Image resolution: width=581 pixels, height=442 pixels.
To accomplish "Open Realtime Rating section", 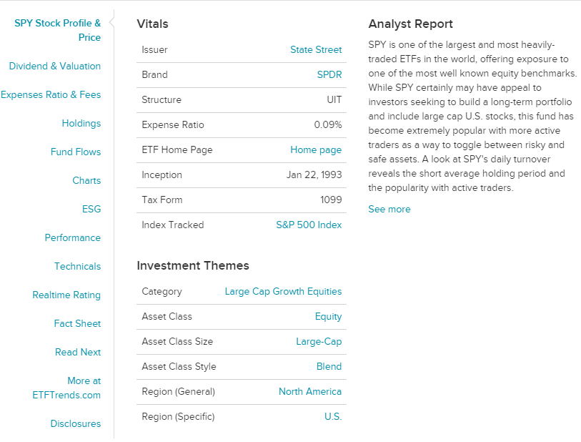I will click(66, 295).
